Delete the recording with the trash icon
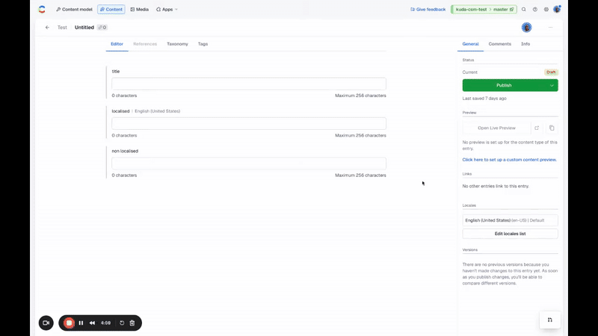 pyautogui.click(x=132, y=323)
